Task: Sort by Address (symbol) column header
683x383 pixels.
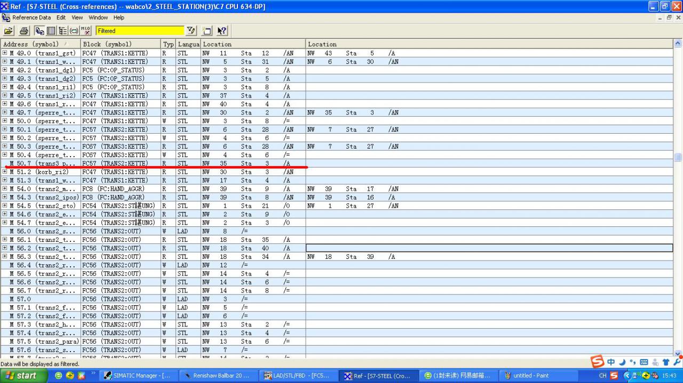Action: click(x=41, y=44)
